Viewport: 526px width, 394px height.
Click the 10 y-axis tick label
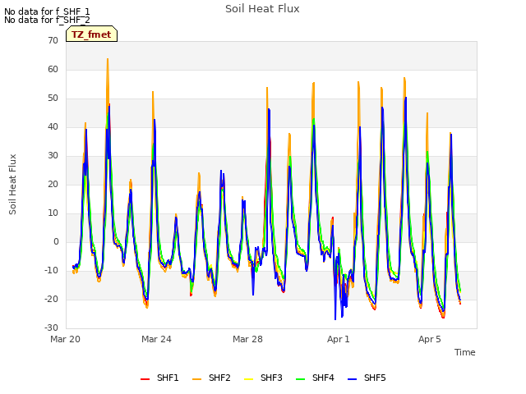(x=53, y=213)
